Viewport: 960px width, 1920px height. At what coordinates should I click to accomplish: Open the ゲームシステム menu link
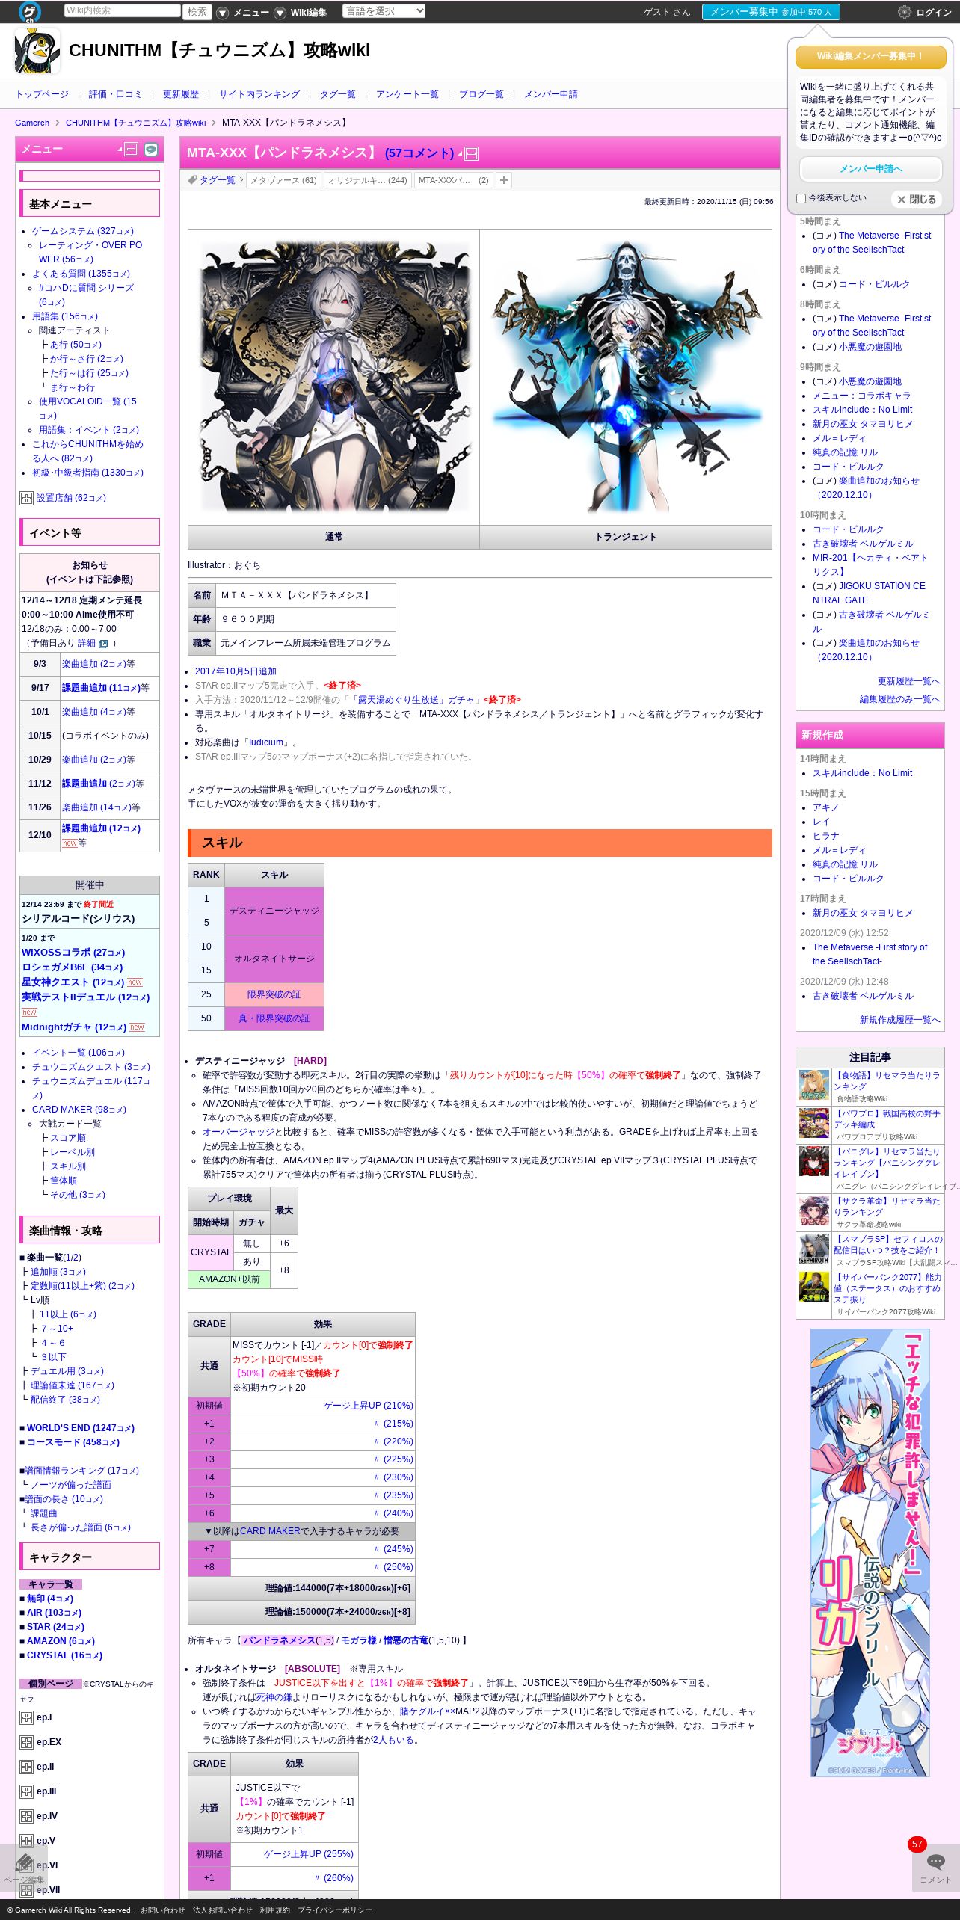click(x=83, y=231)
